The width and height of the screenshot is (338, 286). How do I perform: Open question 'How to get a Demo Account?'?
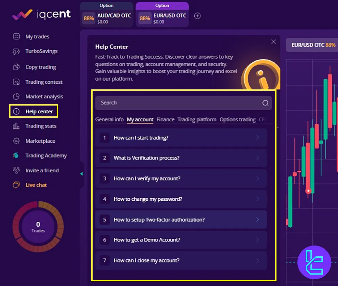coord(181,240)
